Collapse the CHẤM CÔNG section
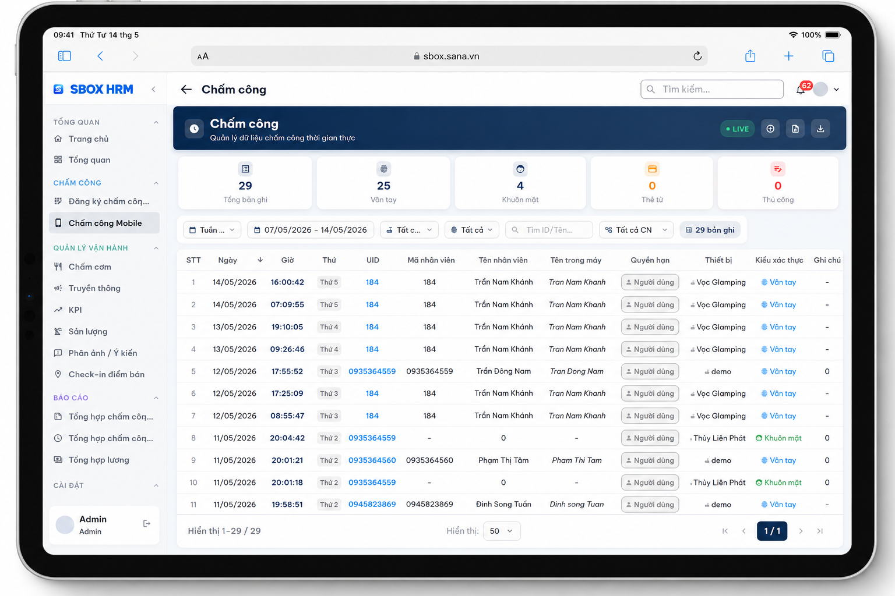The image size is (895, 596). (x=156, y=183)
